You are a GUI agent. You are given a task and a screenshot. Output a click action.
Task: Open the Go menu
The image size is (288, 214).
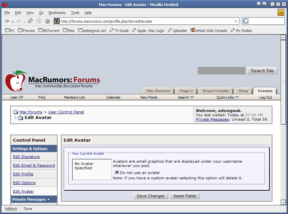pyautogui.click(x=41, y=13)
